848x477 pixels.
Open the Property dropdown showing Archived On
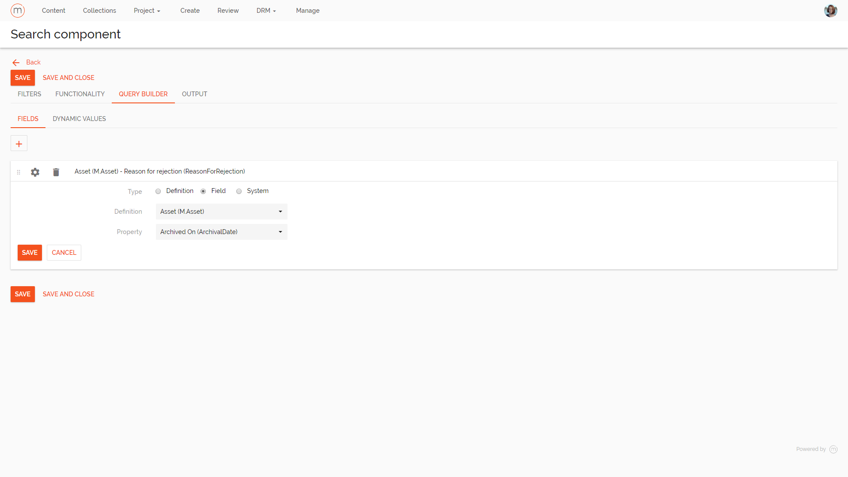[221, 231]
